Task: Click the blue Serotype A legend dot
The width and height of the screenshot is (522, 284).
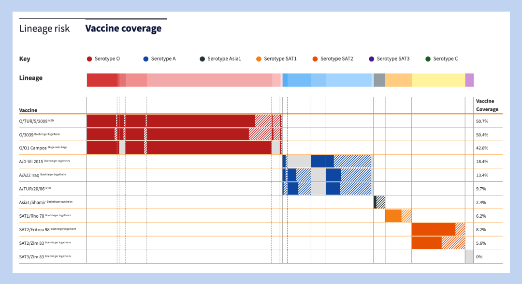Action: point(146,59)
